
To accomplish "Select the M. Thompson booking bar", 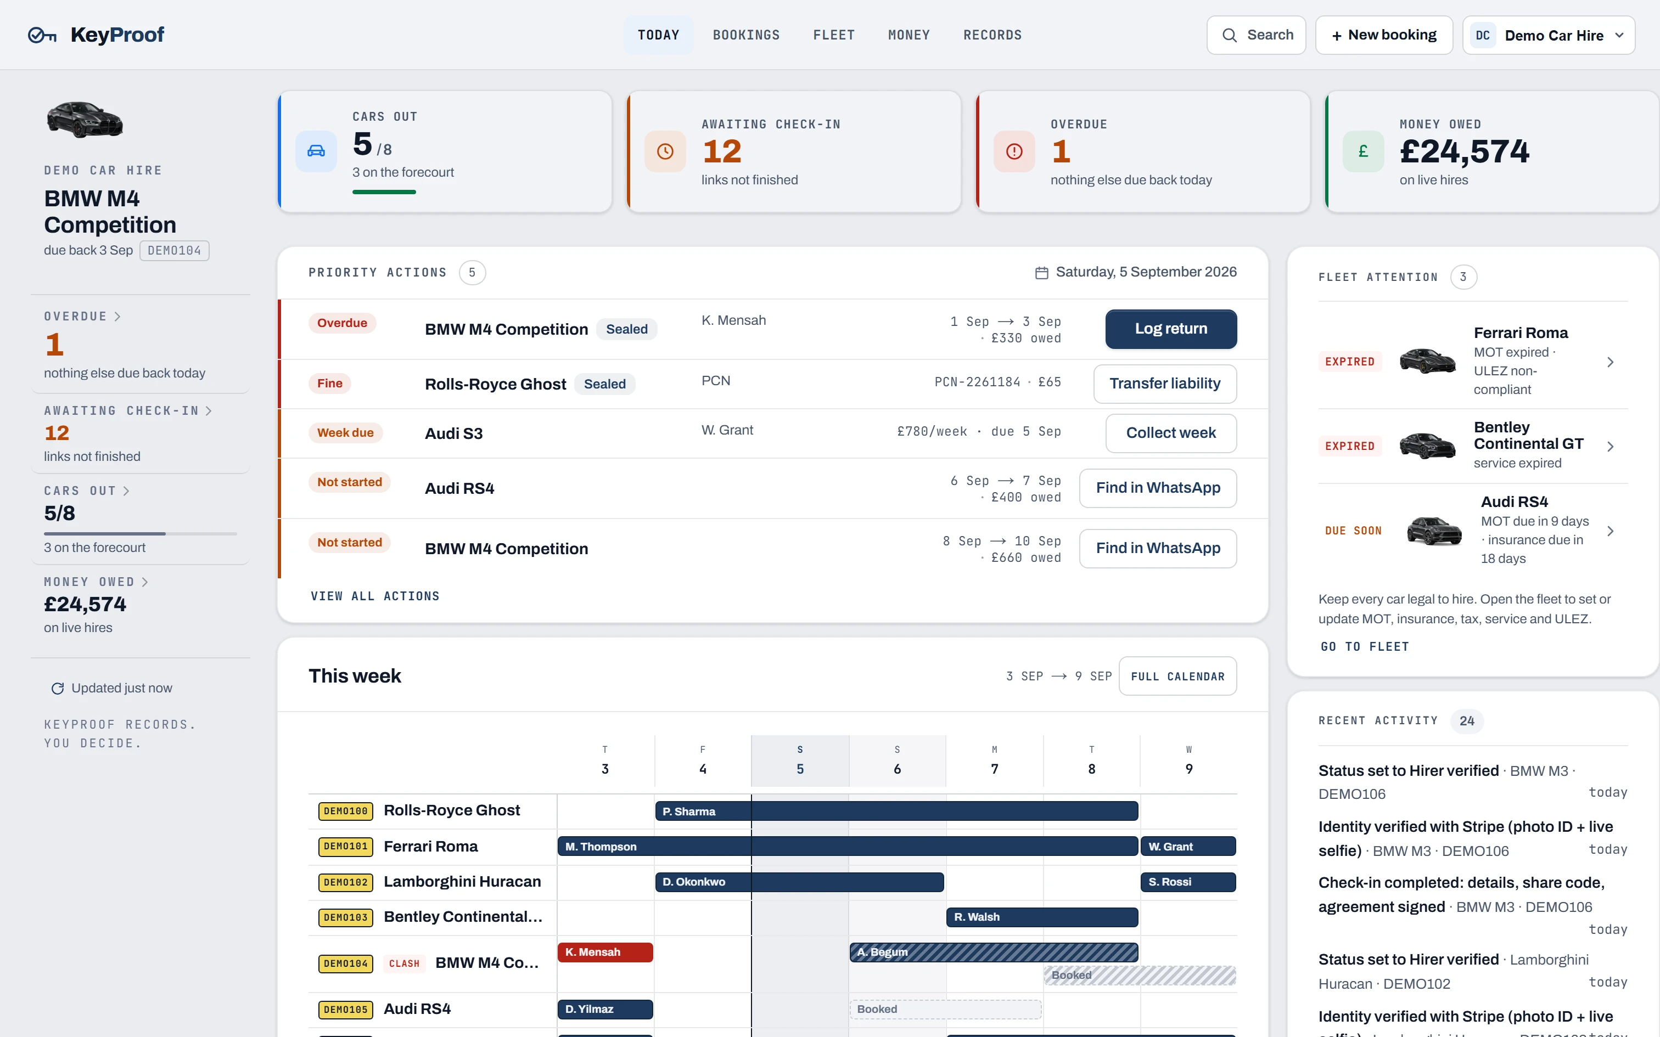I will tap(848, 846).
